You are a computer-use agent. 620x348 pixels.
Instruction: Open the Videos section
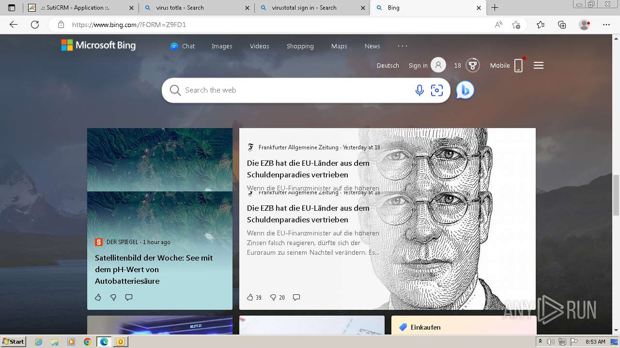tap(260, 46)
